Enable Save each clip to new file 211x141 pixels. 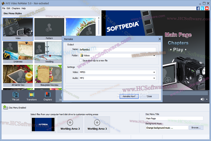click(81, 61)
